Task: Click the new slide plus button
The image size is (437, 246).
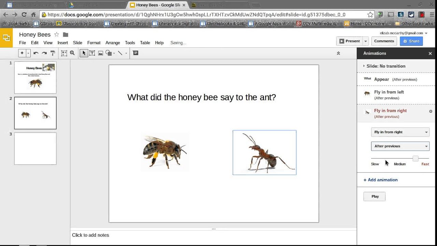Action: coord(22,53)
